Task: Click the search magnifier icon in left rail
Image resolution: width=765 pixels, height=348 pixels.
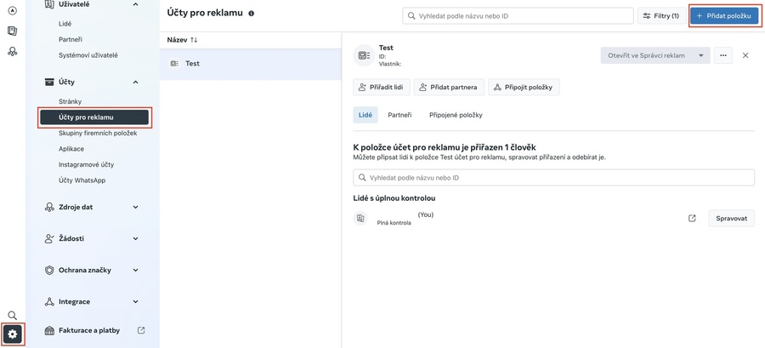Action: 12,316
